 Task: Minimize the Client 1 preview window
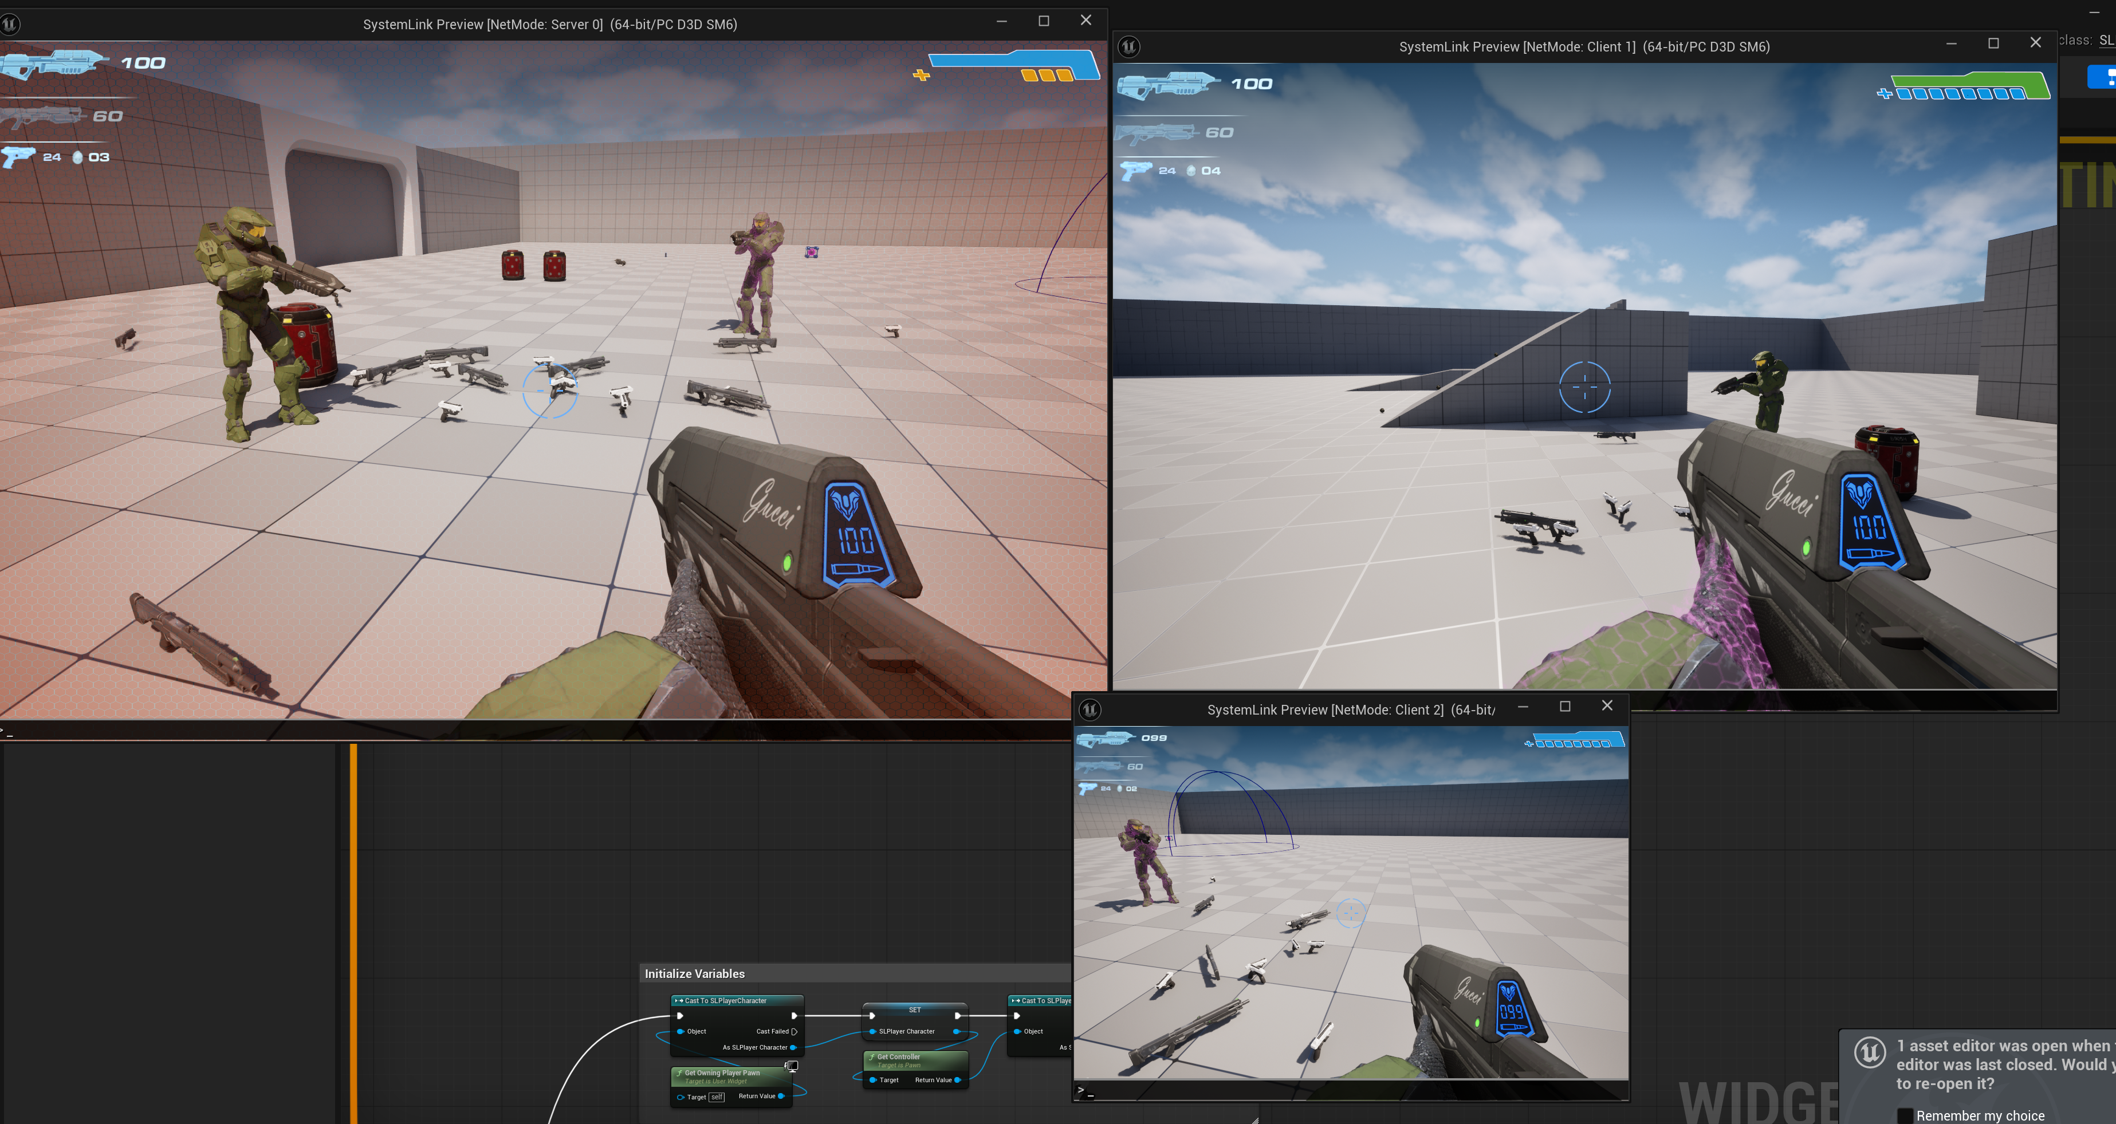[x=1952, y=44]
